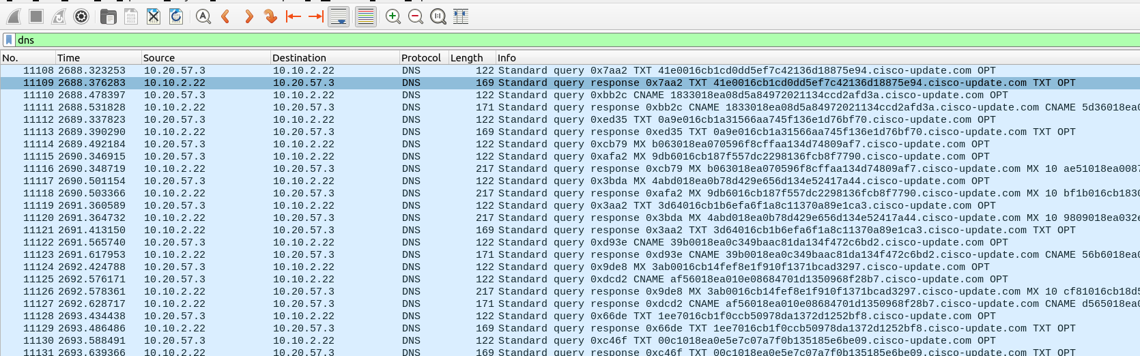Reload this capture file
1140x356 pixels.
tap(176, 16)
